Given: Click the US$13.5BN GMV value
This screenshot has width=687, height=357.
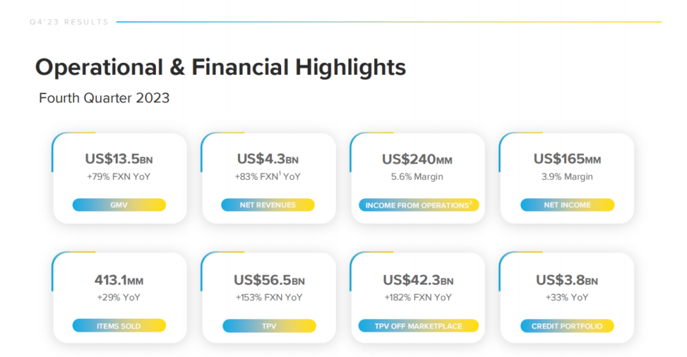Looking at the screenshot, I should point(119,159).
